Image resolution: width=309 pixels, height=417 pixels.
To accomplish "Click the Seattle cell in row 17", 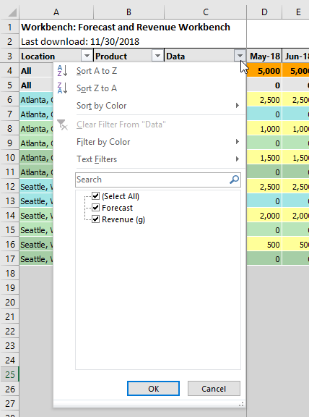I will [36, 258].
